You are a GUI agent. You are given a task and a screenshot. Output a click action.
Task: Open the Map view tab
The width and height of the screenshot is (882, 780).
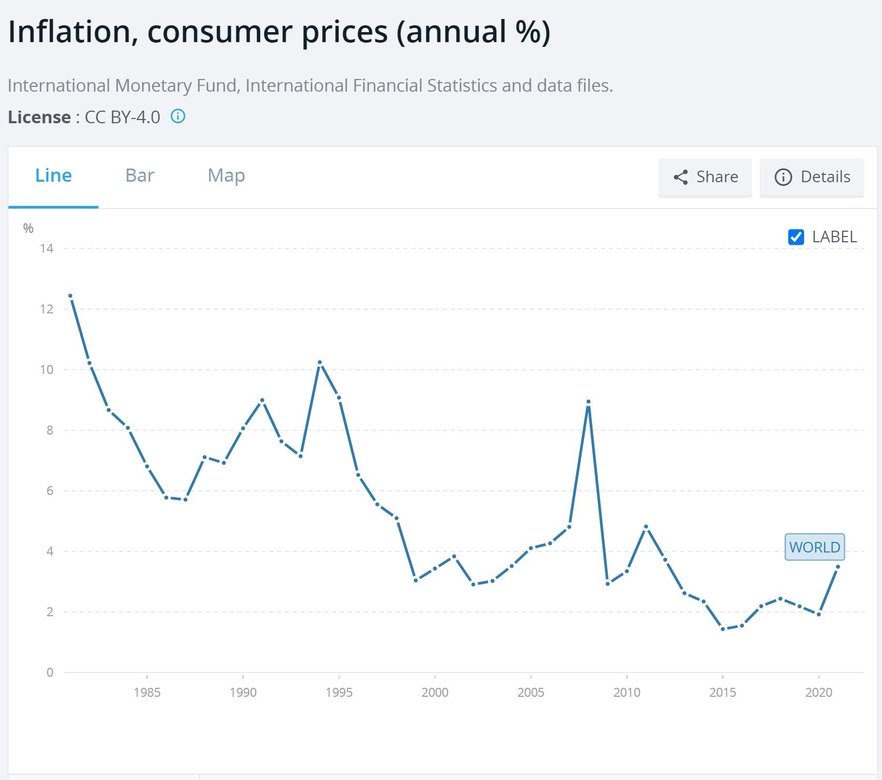click(226, 175)
